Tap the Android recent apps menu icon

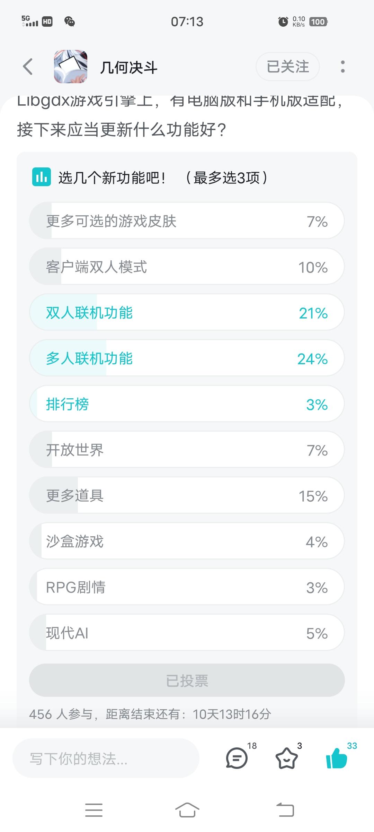(94, 810)
